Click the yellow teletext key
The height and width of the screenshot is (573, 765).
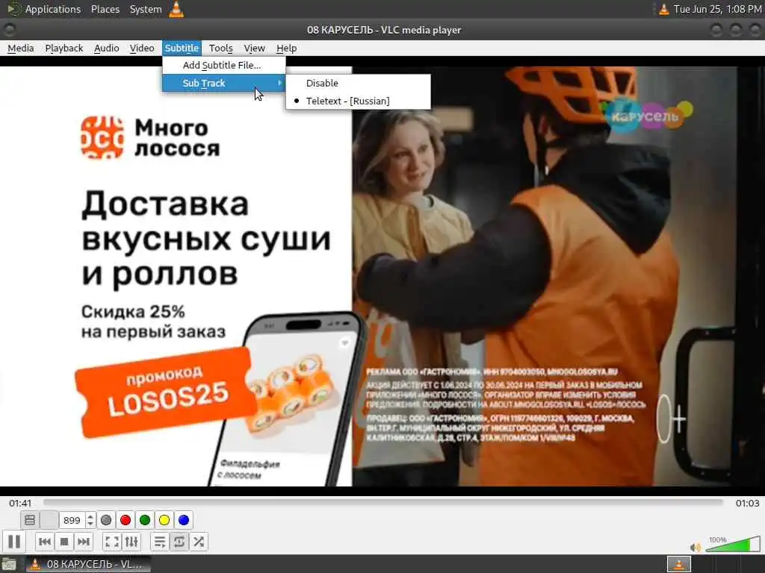(164, 520)
